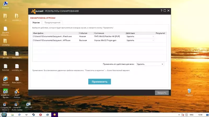Select the Avast Premier desktop shortcut
209x117 pixels.
pos(17,94)
